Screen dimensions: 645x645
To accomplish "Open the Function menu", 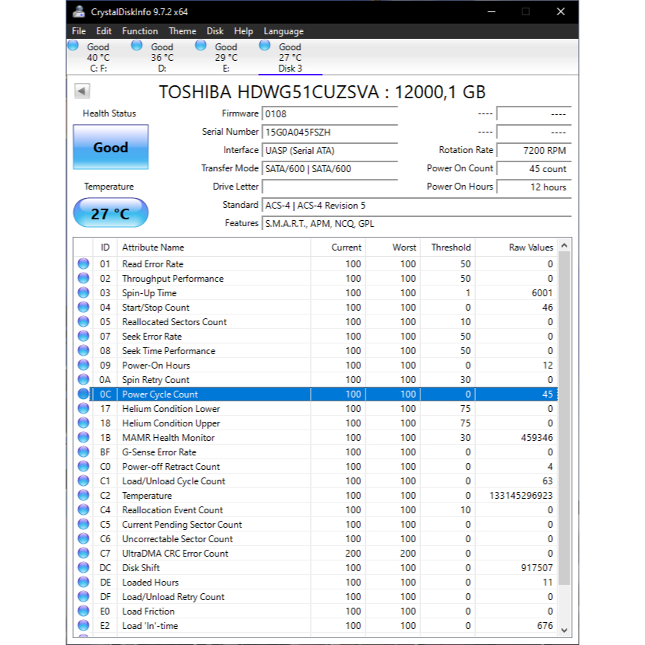I will click(140, 31).
